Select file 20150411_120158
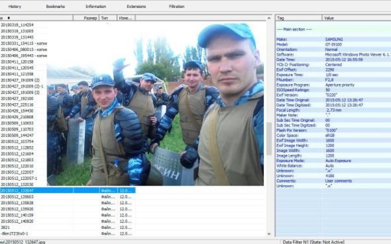Viewport: 391px width, 244px height. pyautogui.click(x=17, y=62)
